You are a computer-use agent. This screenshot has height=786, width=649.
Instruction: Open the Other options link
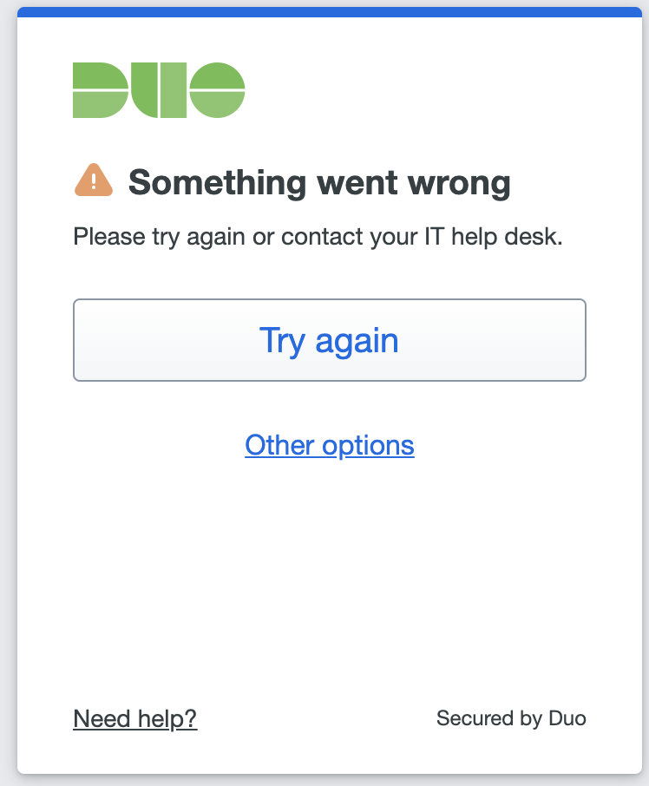[330, 445]
